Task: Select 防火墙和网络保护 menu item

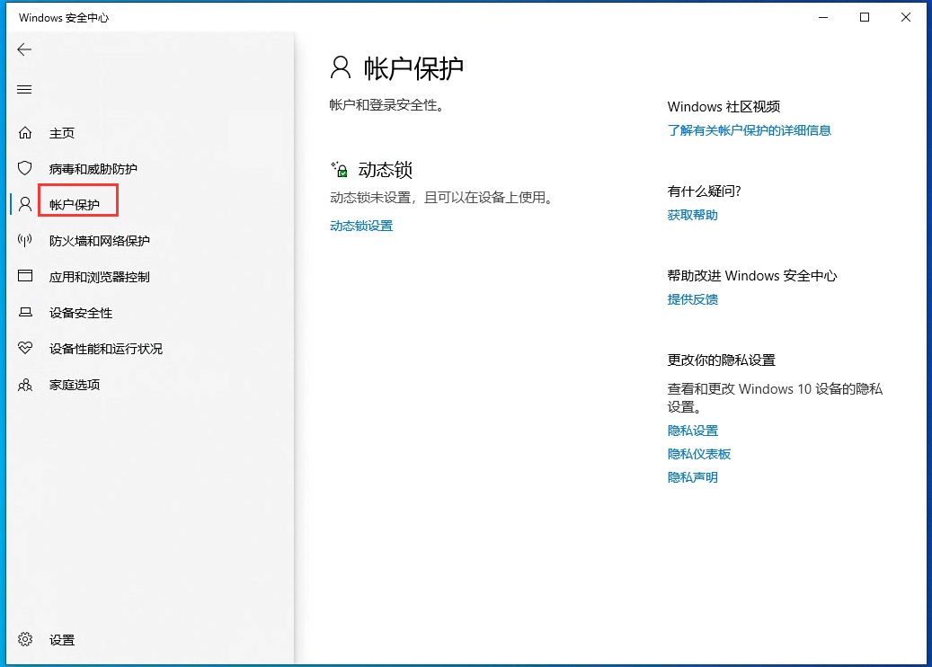Action: click(99, 241)
